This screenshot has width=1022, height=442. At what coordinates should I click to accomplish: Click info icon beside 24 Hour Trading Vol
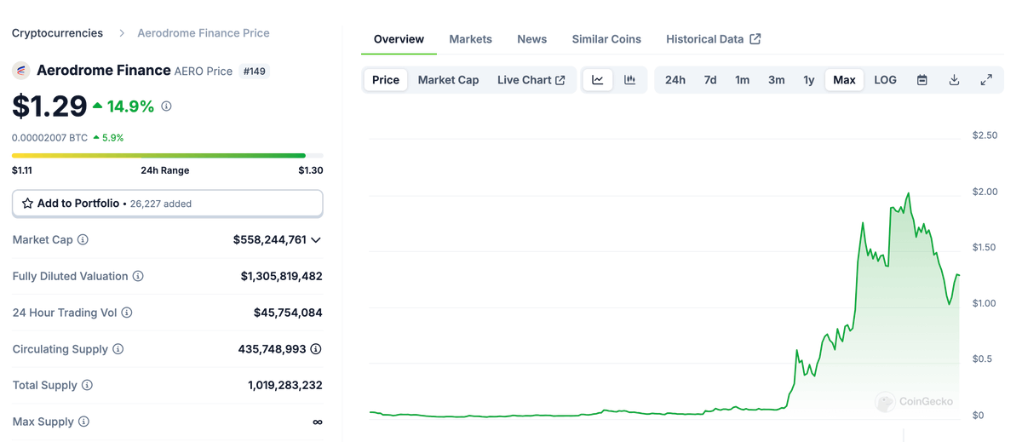(x=127, y=313)
